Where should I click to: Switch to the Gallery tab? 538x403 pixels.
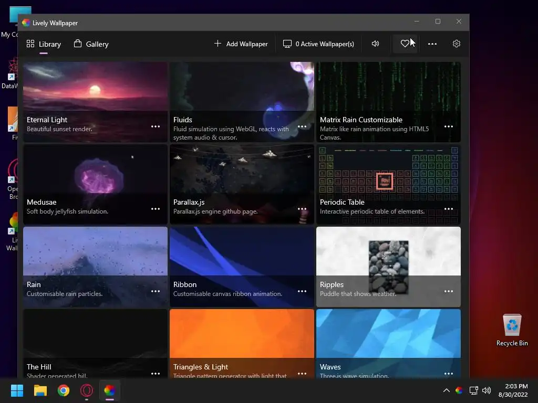point(91,44)
